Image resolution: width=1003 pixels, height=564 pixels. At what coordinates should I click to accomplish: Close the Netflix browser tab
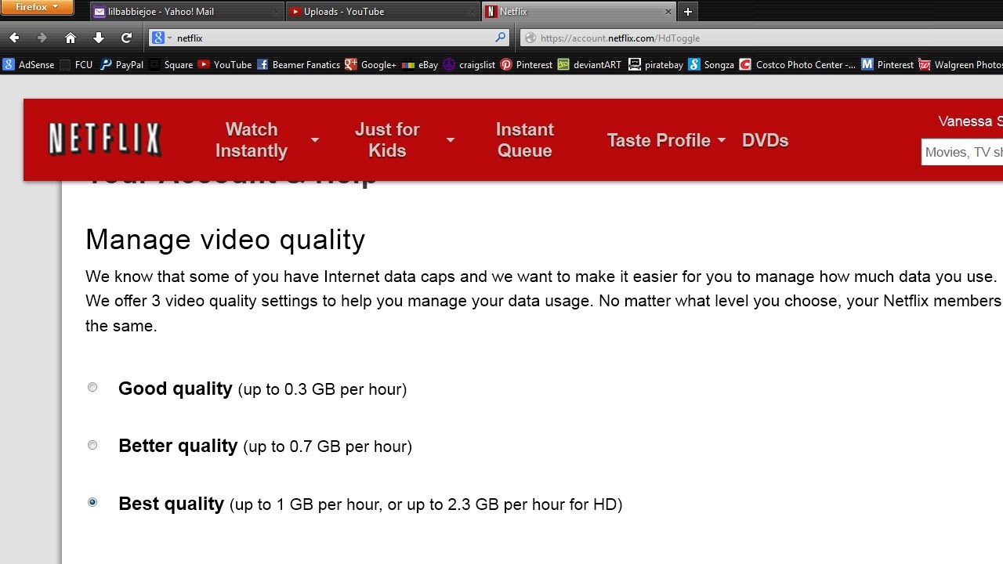668,12
